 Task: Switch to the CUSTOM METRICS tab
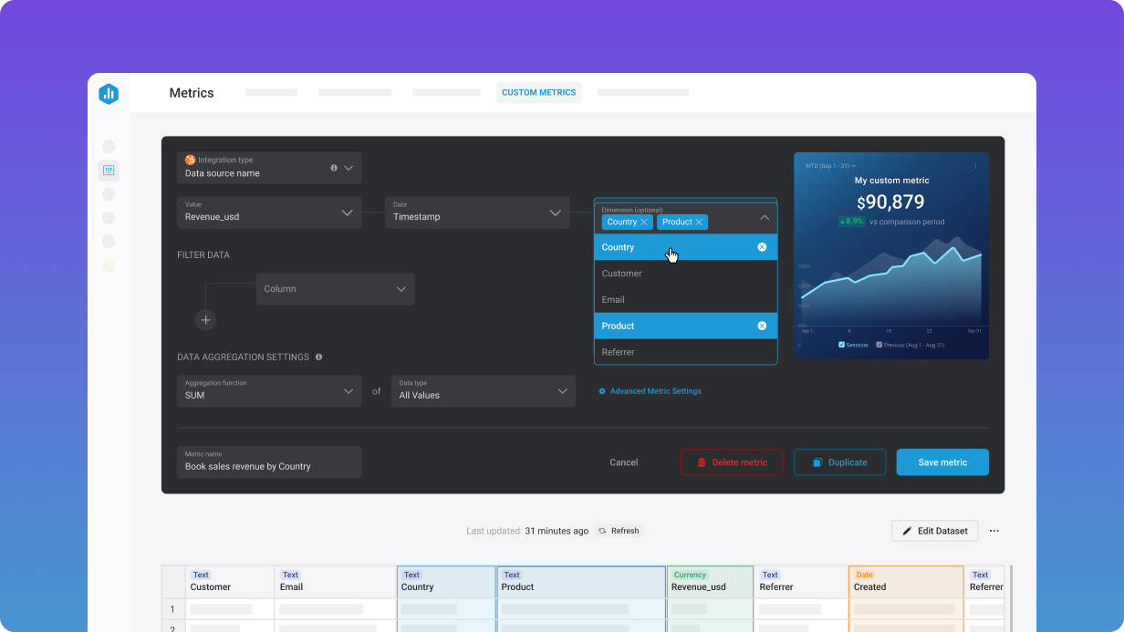point(538,92)
